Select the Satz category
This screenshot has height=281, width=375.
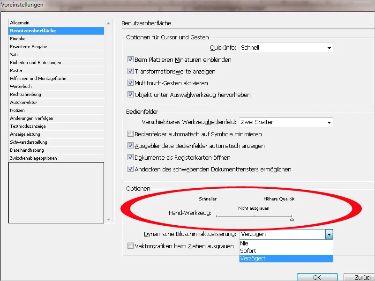[x=56, y=55]
